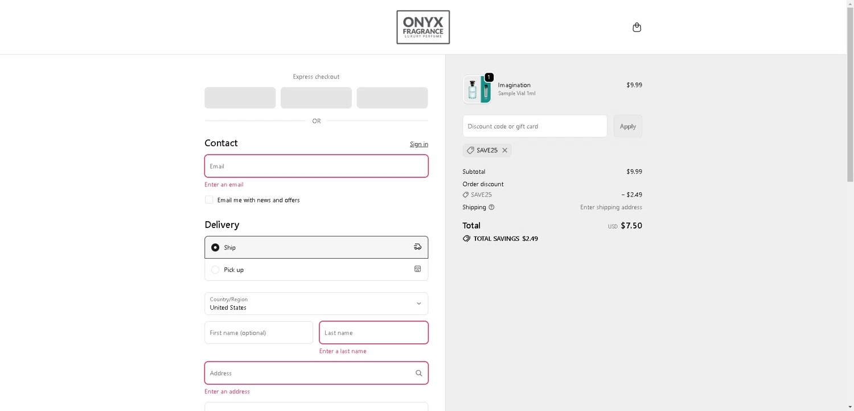Click the first express checkout button
The image size is (854, 411).
point(240,98)
